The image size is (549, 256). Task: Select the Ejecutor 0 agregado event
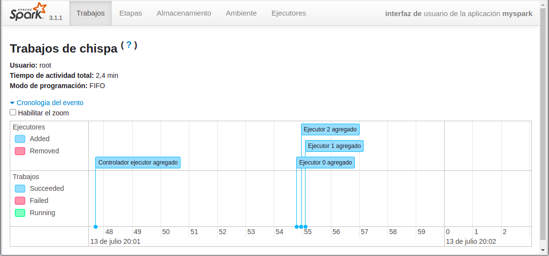point(325,163)
